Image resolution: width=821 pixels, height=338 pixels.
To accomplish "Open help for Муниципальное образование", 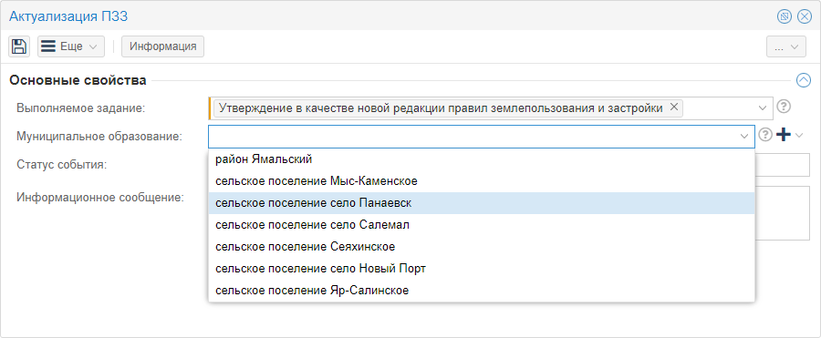I will point(765,136).
